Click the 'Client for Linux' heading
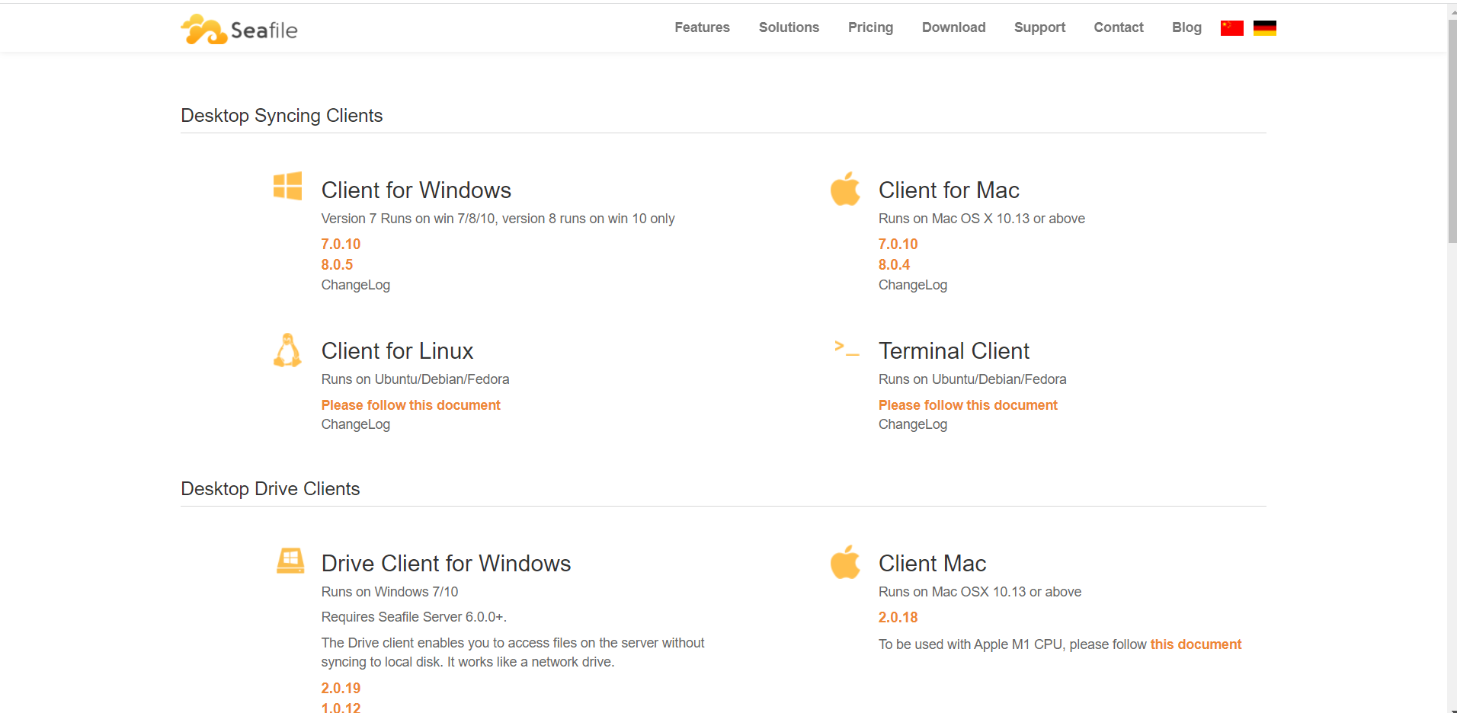 tap(397, 350)
